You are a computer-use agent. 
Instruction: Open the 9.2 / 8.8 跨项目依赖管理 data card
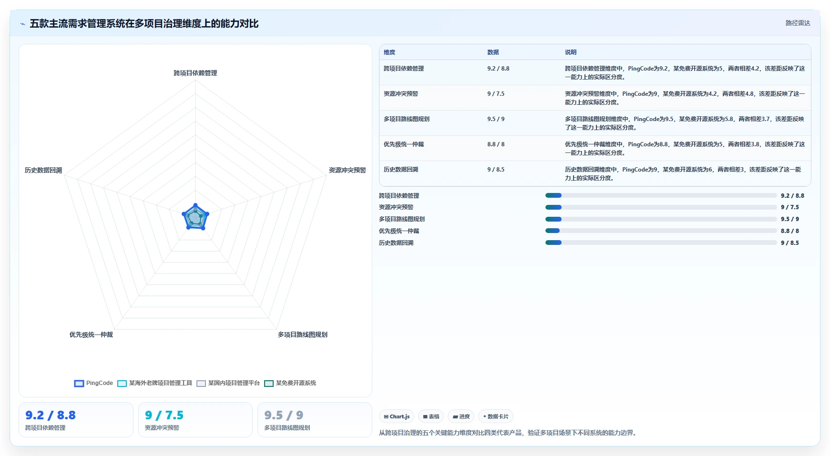pyautogui.click(x=76, y=420)
